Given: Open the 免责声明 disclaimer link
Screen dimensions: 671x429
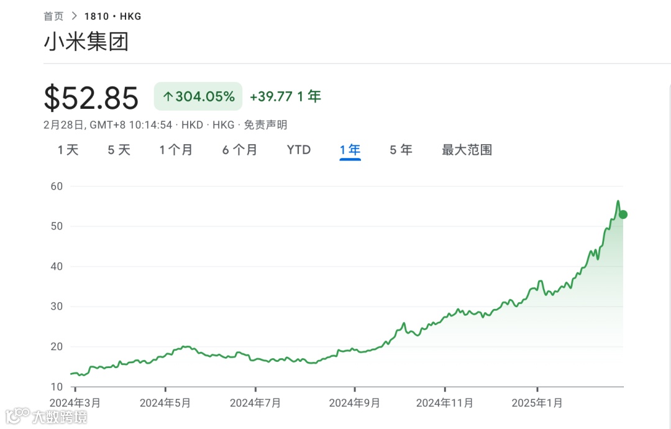Looking at the screenshot, I should coord(265,125).
